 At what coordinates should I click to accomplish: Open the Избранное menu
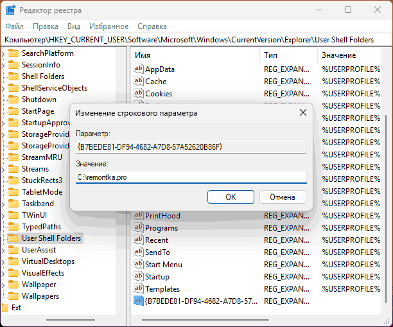click(109, 26)
